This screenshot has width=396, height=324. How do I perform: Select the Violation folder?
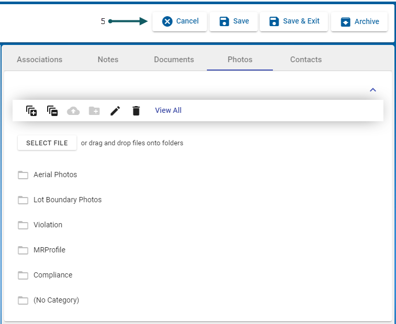[x=48, y=225]
